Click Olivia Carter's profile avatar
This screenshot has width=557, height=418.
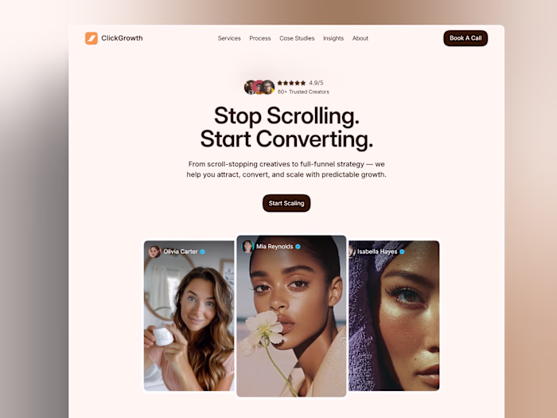[x=154, y=252]
